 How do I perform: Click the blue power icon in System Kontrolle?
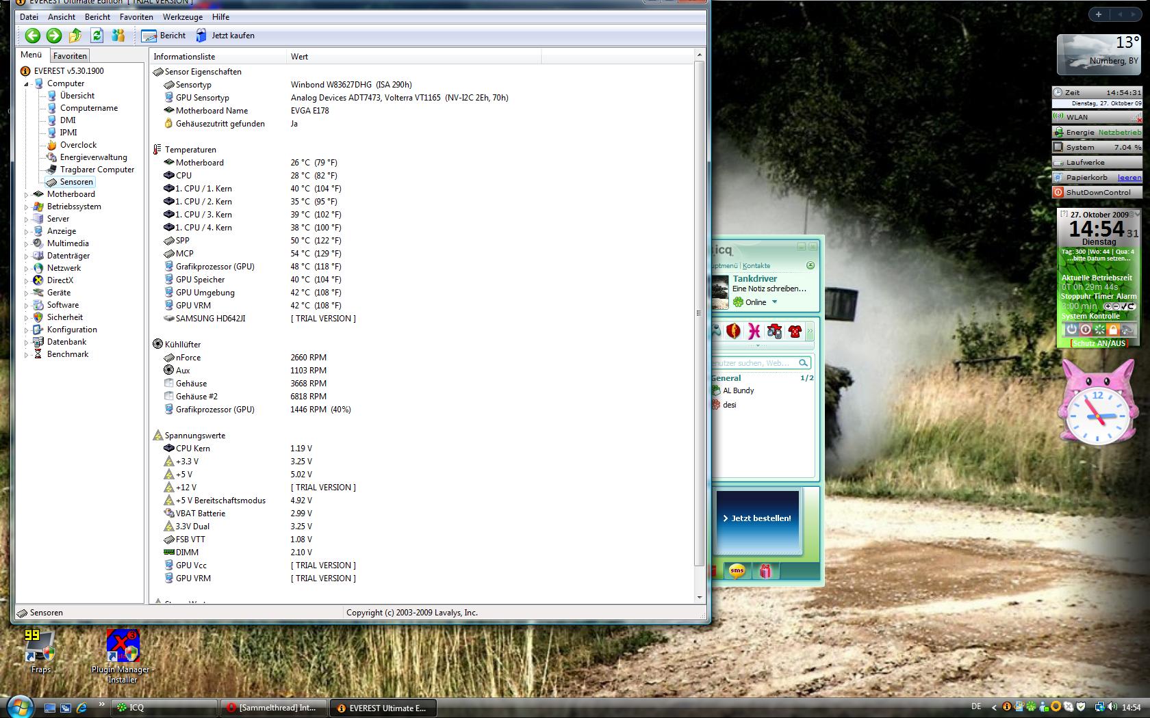(x=1072, y=330)
